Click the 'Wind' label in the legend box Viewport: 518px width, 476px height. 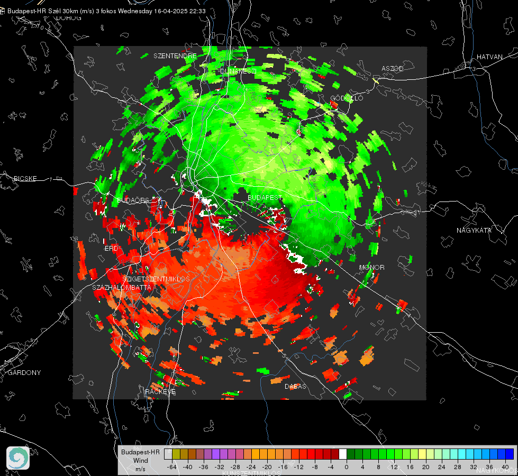pos(140,460)
